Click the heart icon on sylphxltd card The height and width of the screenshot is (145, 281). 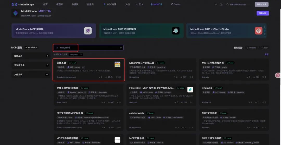[263, 102]
